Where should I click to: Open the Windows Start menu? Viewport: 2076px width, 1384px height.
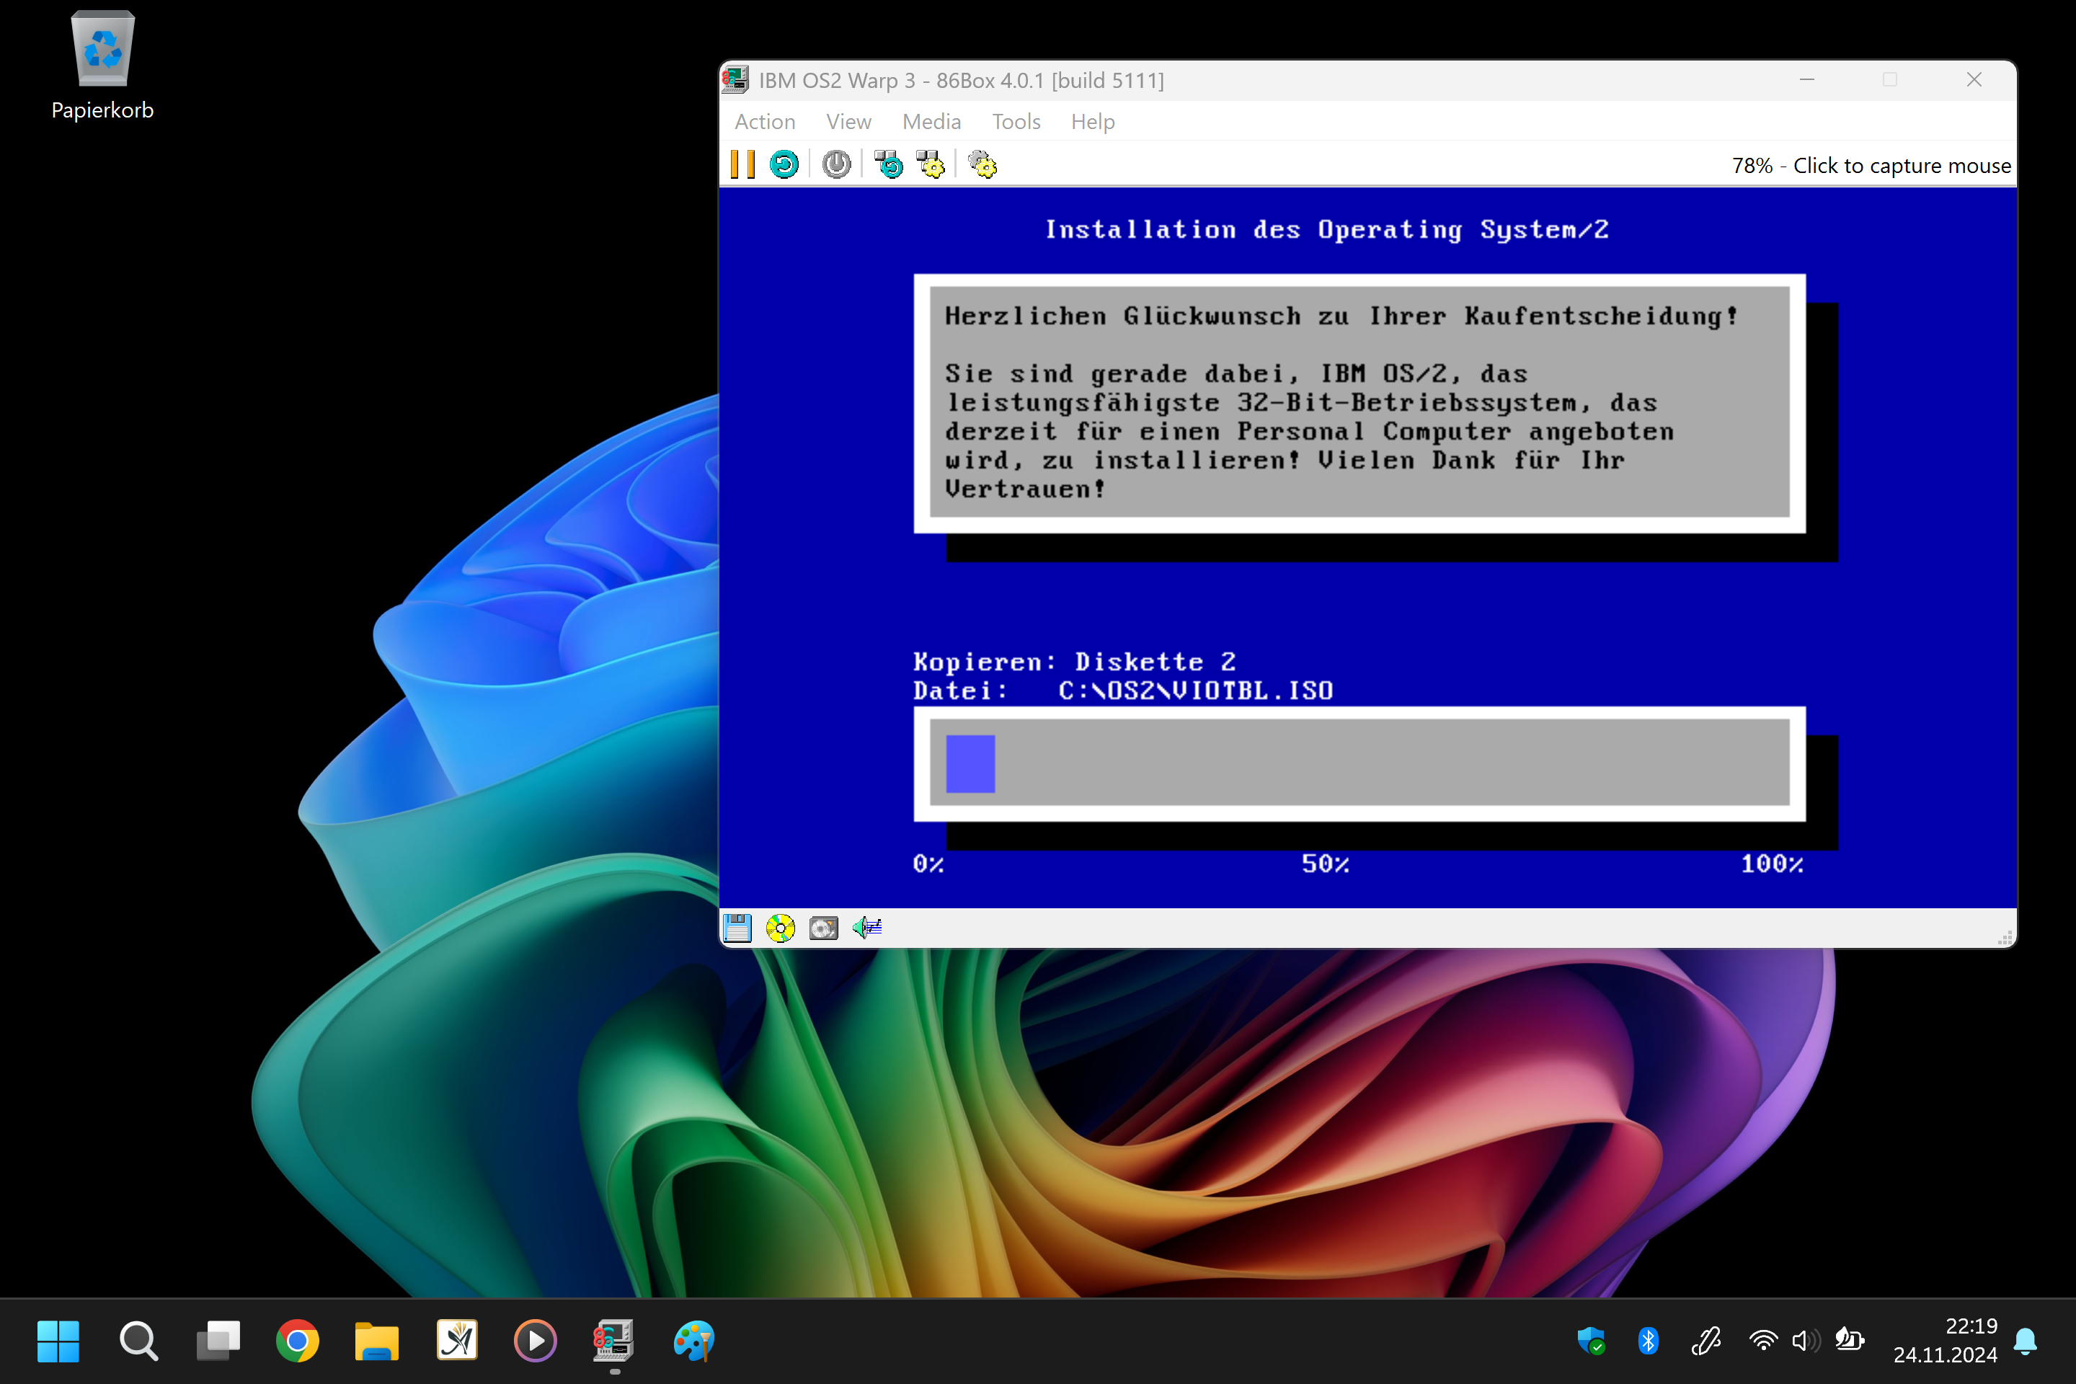[58, 1341]
